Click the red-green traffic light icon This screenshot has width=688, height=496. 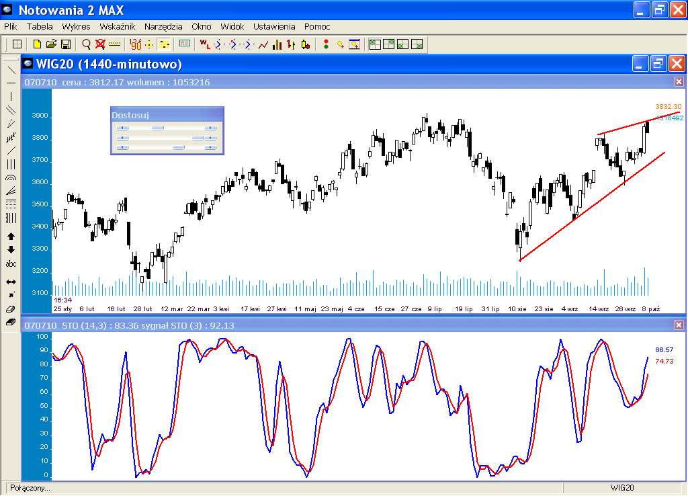tap(326, 44)
